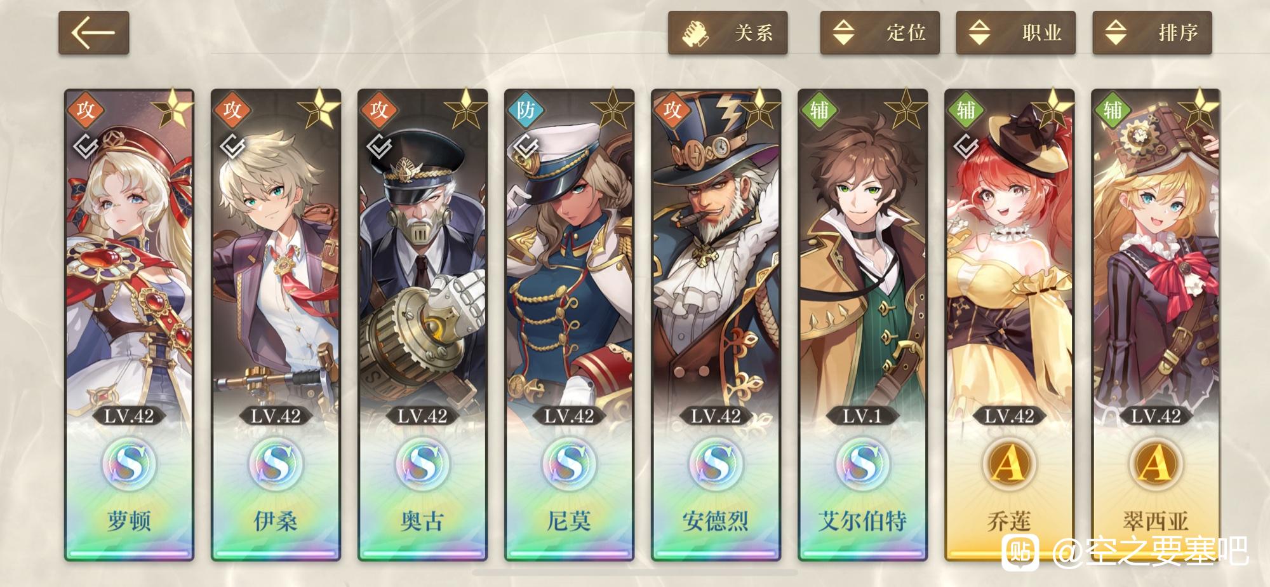
Task: Click the fist icon for 关系
Action: click(695, 33)
